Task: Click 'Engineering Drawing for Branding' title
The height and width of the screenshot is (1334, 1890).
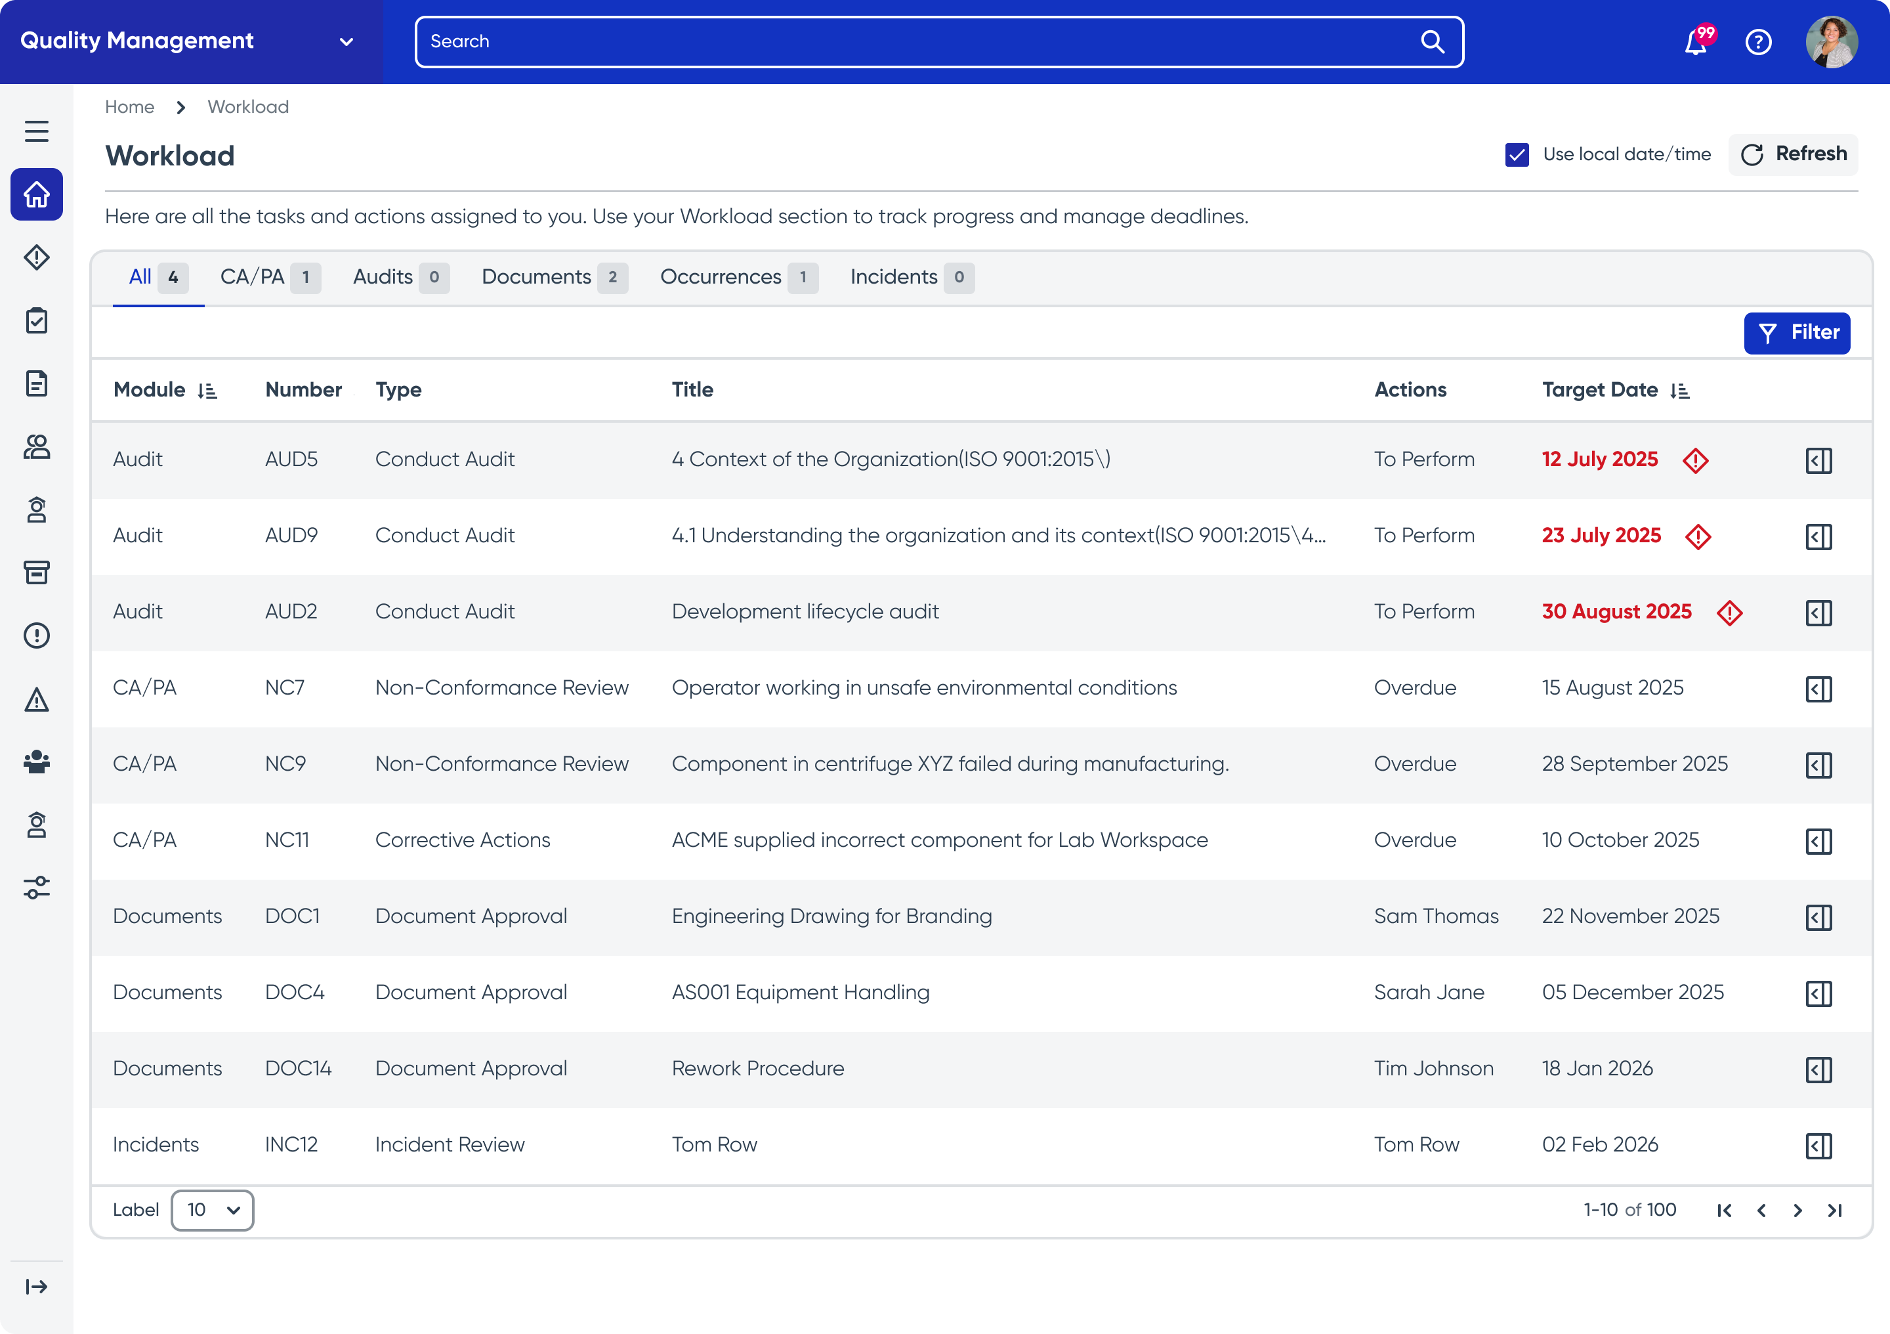Action: [x=831, y=916]
